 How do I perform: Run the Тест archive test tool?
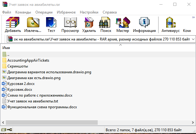coord(51,25)
